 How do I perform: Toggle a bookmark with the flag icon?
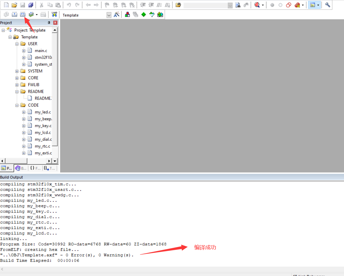(x=107, y=5)
